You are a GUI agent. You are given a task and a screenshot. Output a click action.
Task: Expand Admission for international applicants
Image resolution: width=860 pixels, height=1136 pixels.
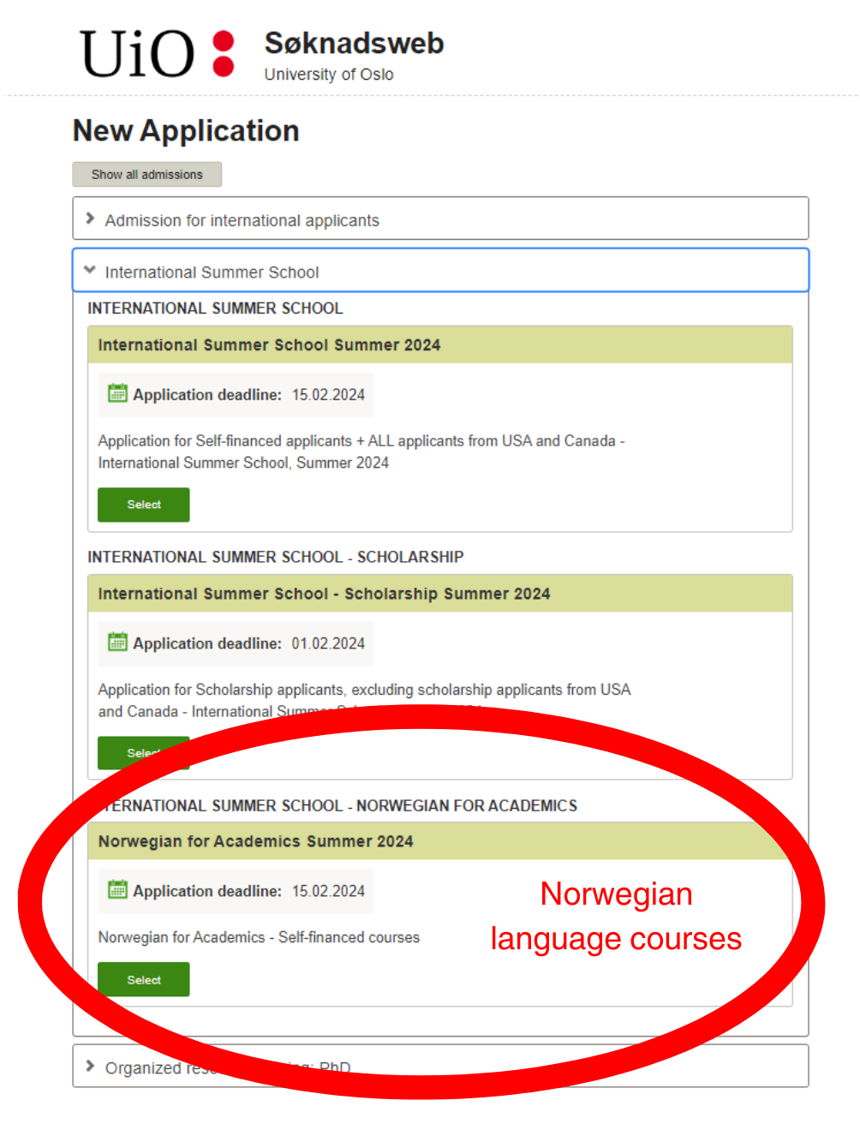click(x=440, y=219)
